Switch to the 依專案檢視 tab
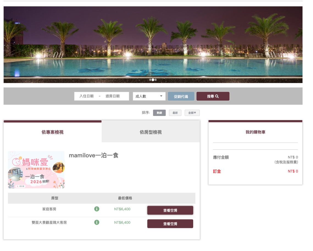 (52, 132)
